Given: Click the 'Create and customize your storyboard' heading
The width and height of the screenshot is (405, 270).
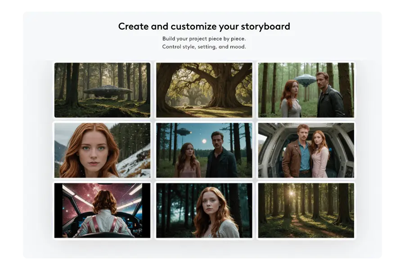Looking at the screenshot, I should [x=204, y=27].
